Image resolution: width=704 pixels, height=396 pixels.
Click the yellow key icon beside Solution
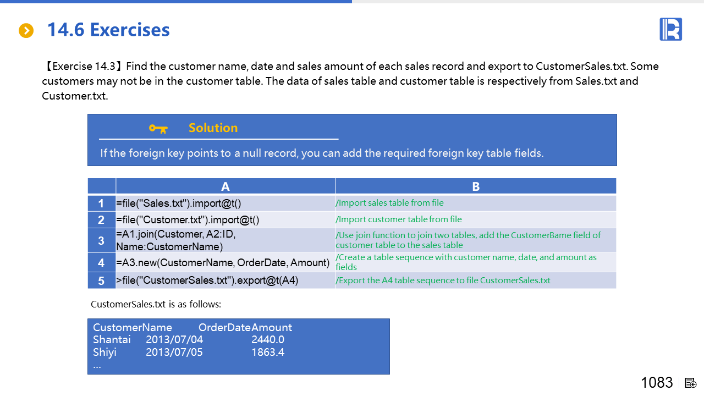pos(158,129)
